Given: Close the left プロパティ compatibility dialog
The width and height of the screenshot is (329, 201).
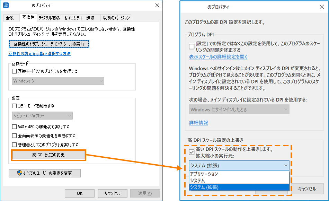Looking at the screenshot, I should click(157, 5).
